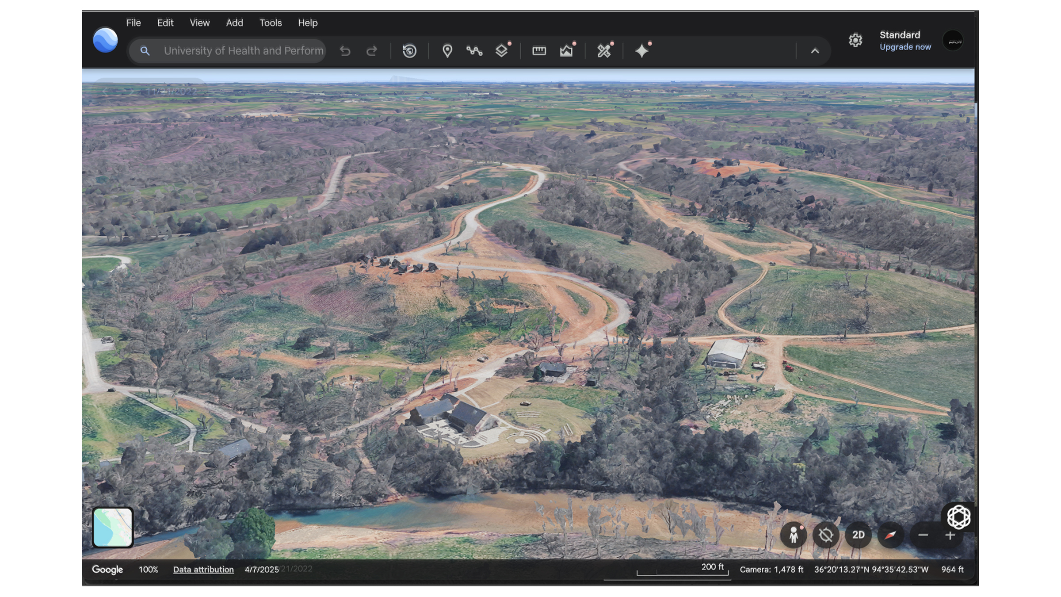This screenshot has width=1061, height=597.
Task: Open historical imagery clock icon
Action: [x=409, y=51]
